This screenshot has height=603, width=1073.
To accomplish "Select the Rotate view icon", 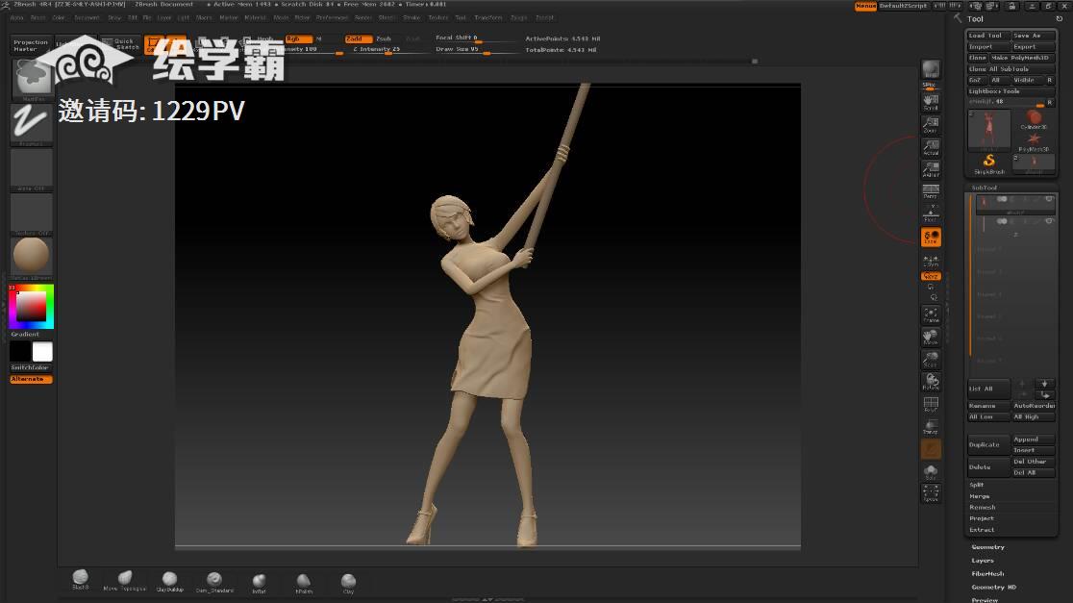I will click(x=930, y=382).
